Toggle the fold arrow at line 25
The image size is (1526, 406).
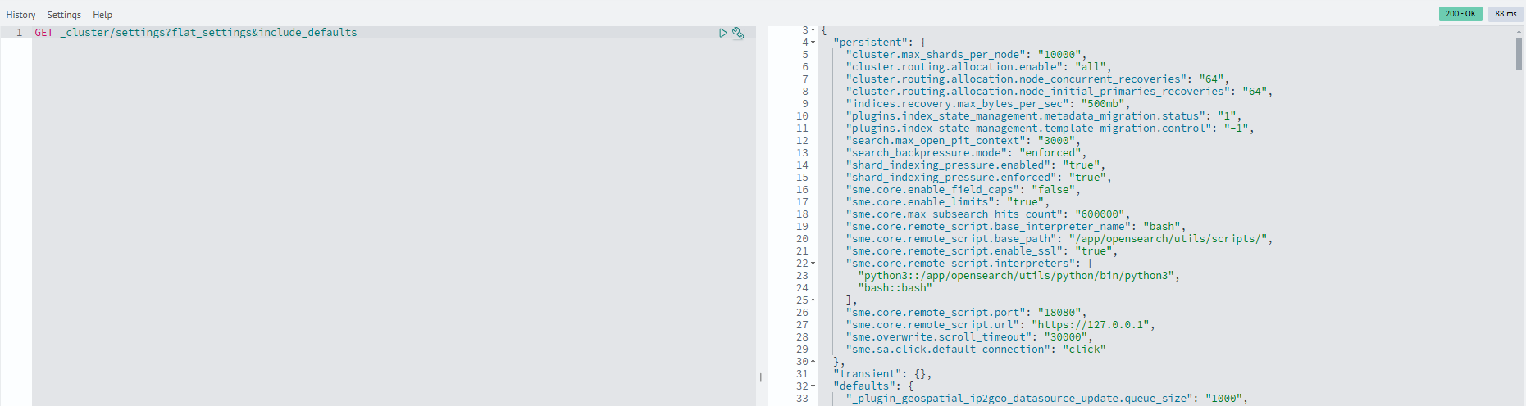813,300
